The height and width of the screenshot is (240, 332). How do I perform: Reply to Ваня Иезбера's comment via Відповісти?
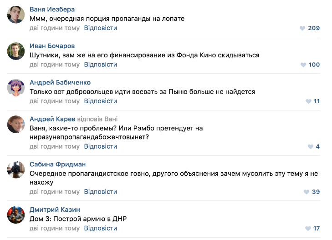pyautogui.click(x=100, y=28)
